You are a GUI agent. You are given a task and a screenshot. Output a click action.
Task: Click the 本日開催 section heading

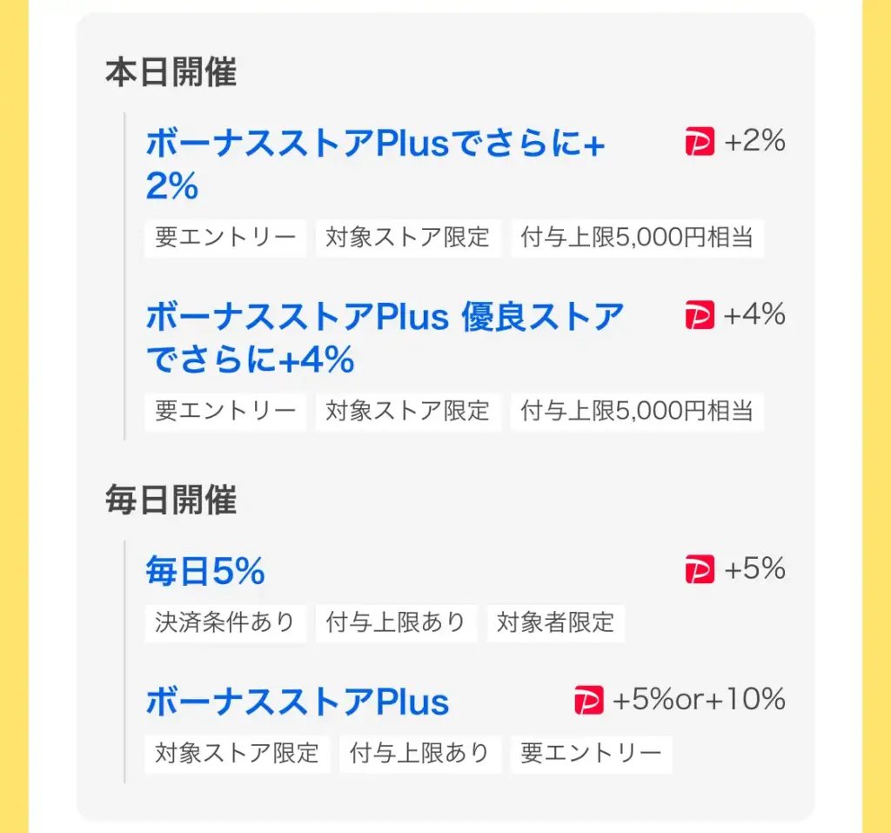point(171,72)
